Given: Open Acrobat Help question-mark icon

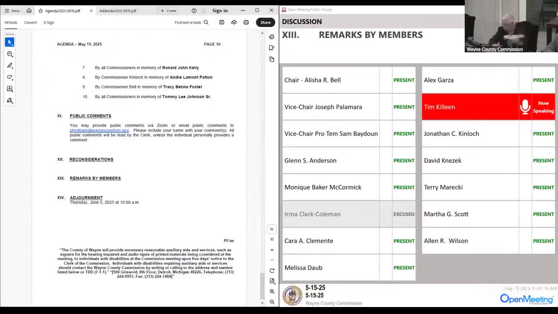Looking at the screenshot, I should (194, 10).
